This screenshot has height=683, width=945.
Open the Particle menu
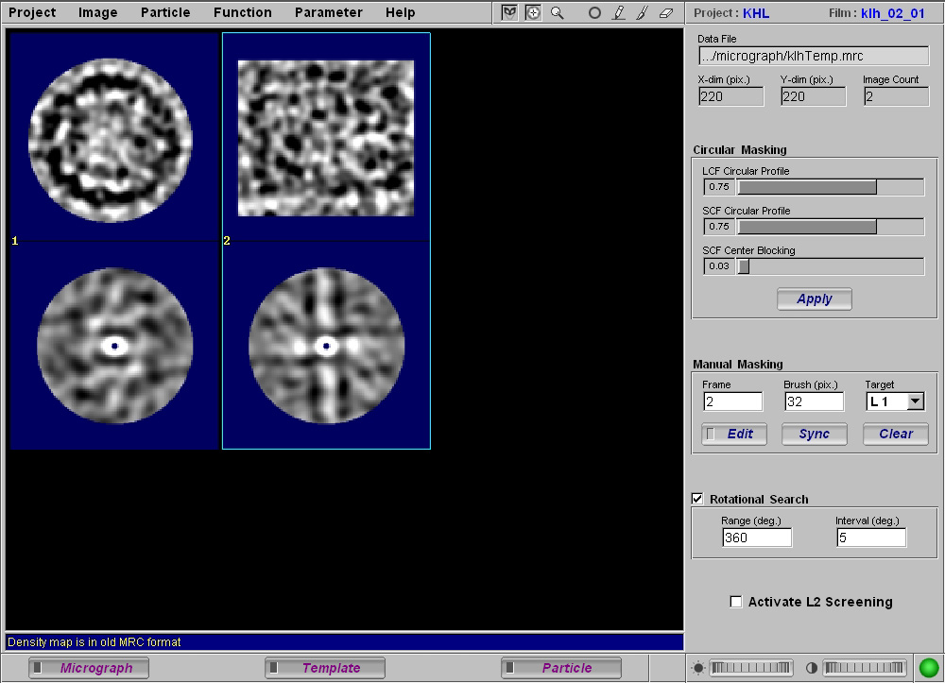point(165,12)
